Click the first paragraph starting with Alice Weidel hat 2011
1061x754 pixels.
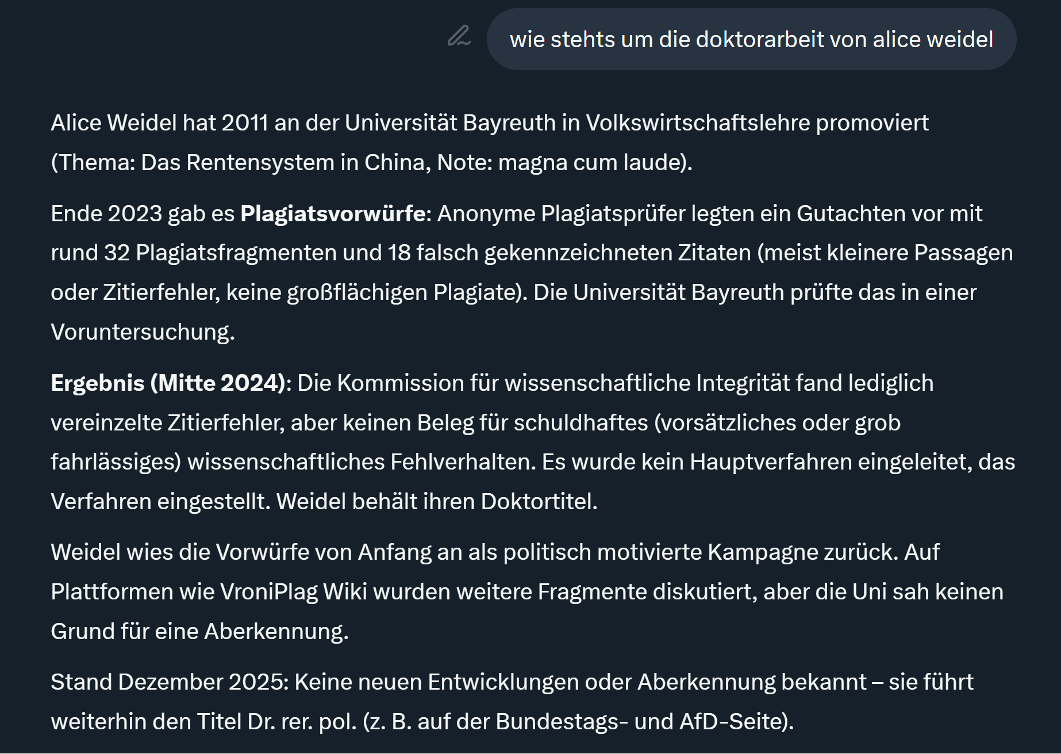(374, 142)
